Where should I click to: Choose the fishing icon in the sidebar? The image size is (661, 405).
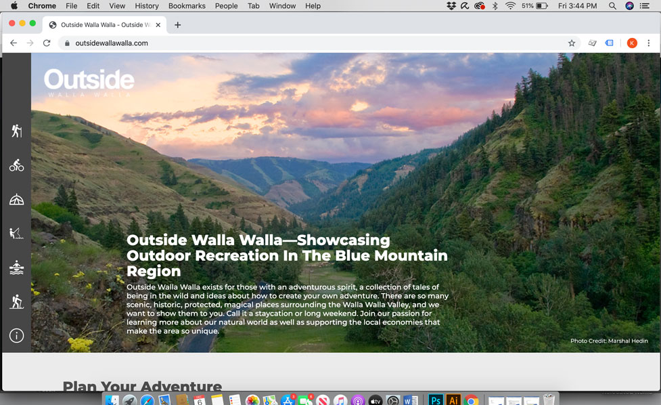(16, 234)
